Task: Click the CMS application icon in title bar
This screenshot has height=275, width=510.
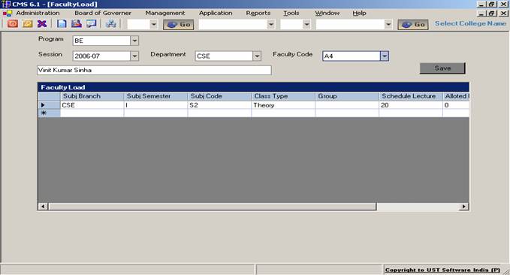Action: (x=6, y=4)
